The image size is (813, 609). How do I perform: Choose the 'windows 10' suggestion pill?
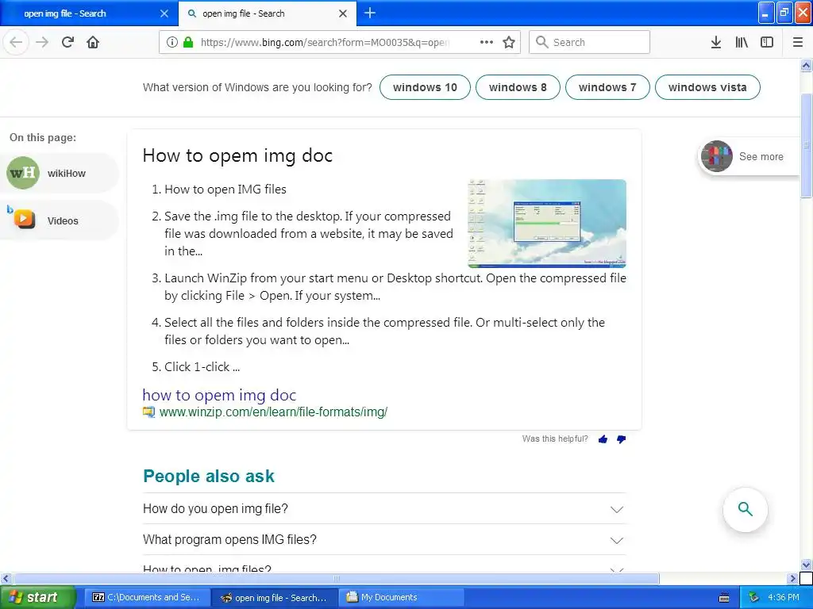425,87
